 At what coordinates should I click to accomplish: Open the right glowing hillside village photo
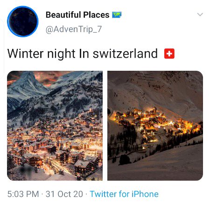155,126
